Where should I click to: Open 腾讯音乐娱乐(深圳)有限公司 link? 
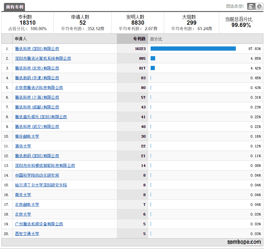click(x=41, y=117)
